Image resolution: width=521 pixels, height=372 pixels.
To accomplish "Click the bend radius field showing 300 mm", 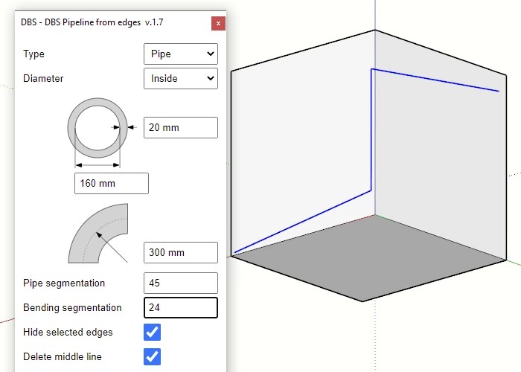I will tap(181, 252).
